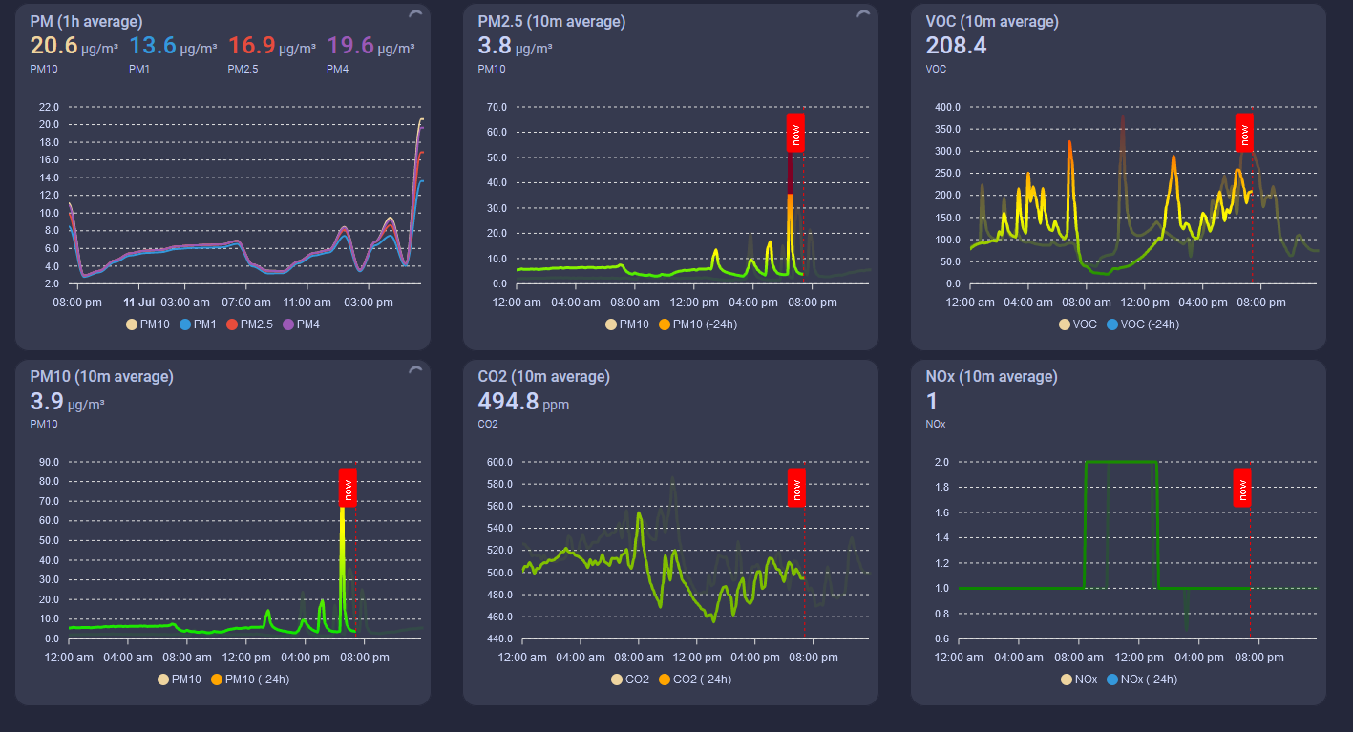Click the 90.0 y-axis label in PM10 chart
1353x732 pixels.
pyautogui.click(x=49, y=462)
